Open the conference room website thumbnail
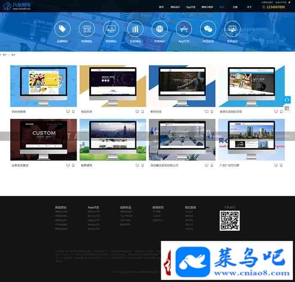The image size is (295, 282). (x=182, y=140)
